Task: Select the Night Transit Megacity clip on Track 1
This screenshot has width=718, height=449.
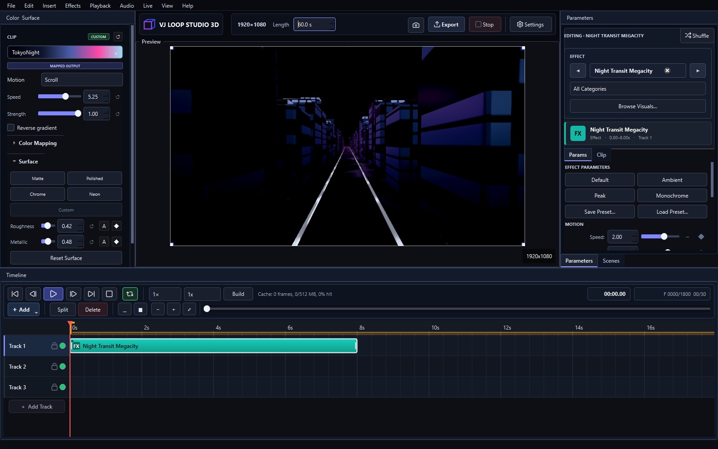Action: pyautogui.click(x=214, y=346)
